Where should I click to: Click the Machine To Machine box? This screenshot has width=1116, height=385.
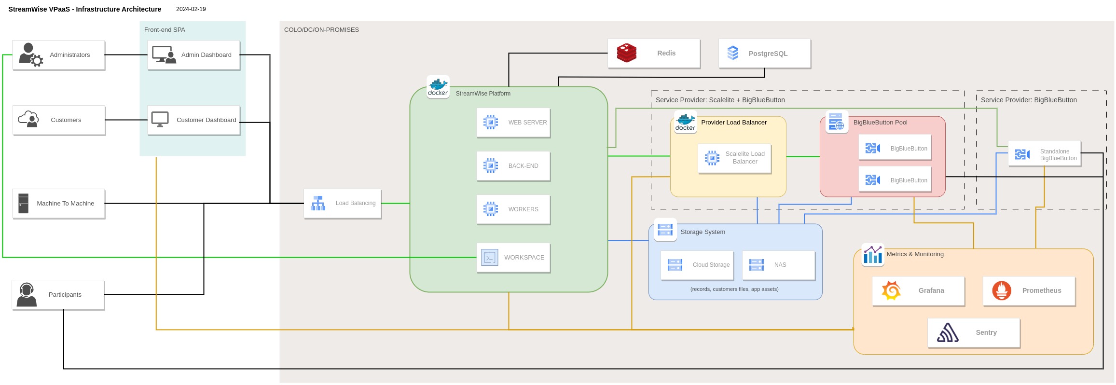[x=58, y=204]
